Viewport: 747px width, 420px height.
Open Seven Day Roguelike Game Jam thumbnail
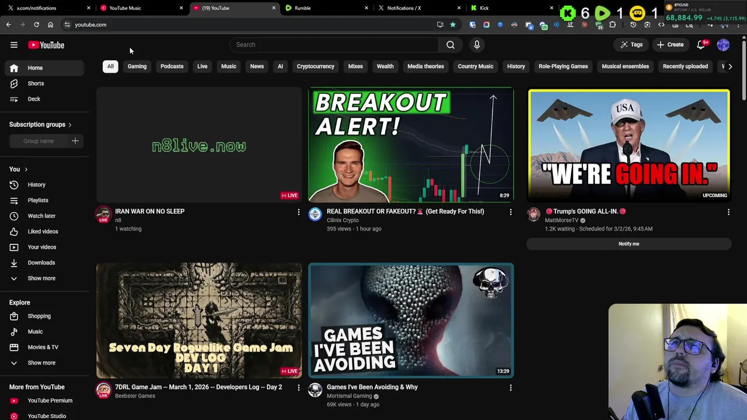199,321
